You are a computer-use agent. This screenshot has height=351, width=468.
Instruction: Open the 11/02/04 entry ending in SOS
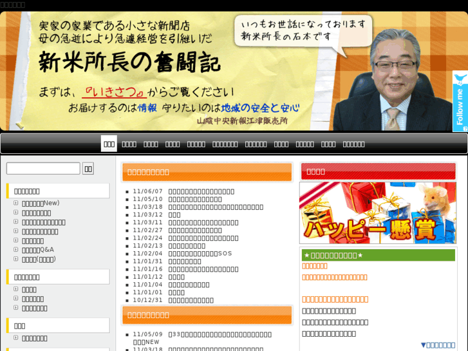(200, 254)
